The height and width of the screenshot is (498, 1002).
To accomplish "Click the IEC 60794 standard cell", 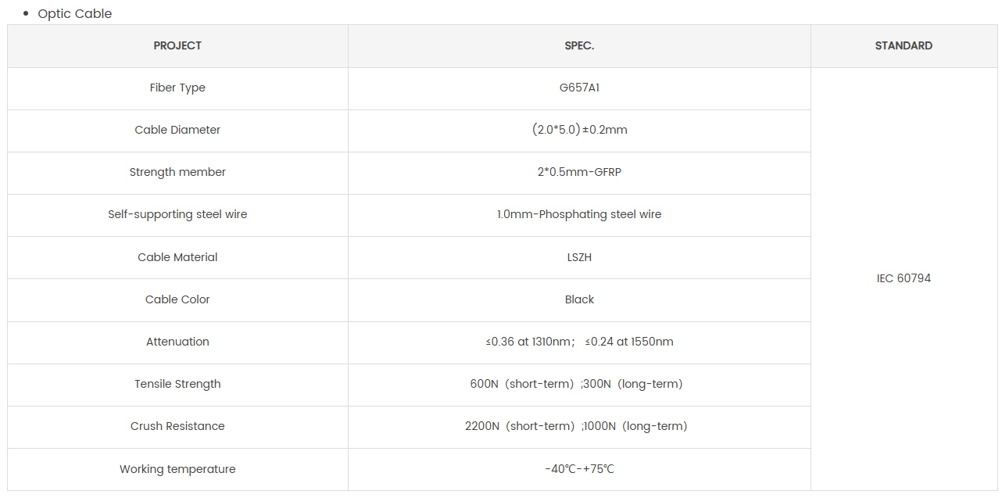I will [x=904, y=278].
